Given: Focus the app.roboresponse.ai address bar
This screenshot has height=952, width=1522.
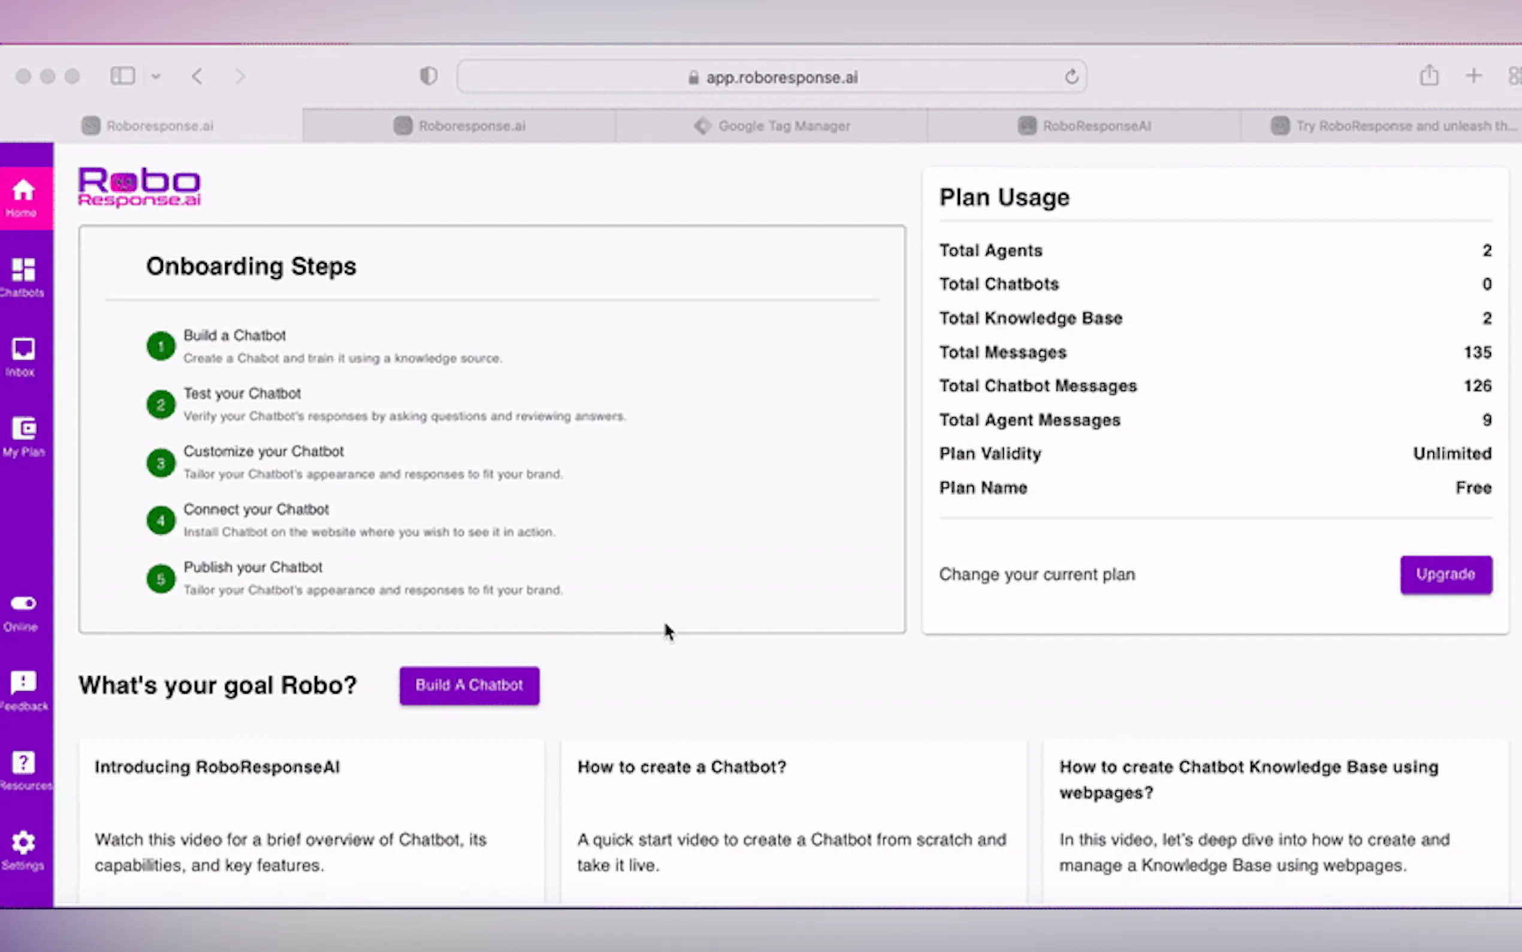Looking at the screenshot, I should click(772, 77).
